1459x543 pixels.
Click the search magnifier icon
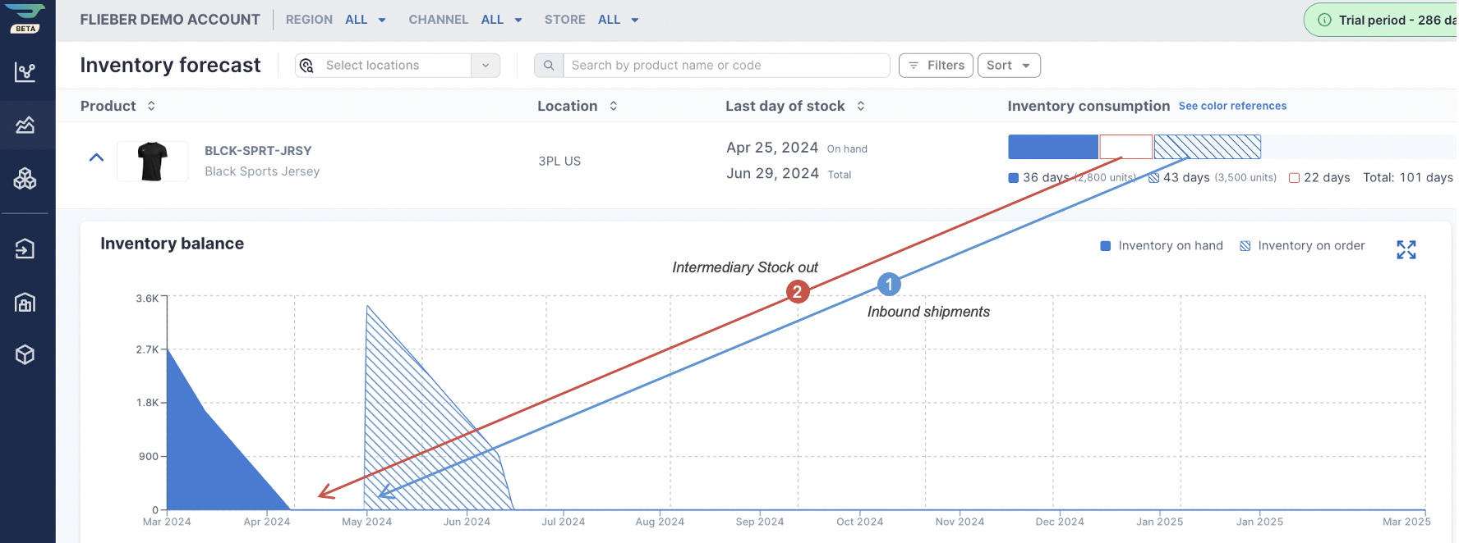coord(549,66)
